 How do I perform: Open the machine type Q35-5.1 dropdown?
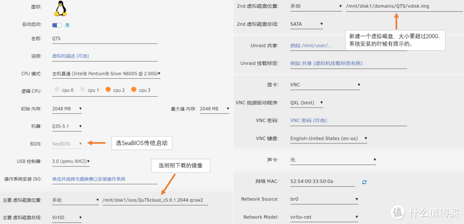67,127
